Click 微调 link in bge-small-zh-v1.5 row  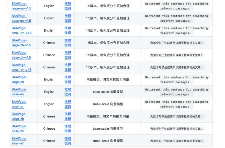pos(68,70)
